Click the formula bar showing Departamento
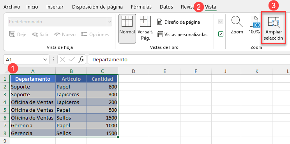The width and height of the screenshot is (290, 144). [189, 59]
